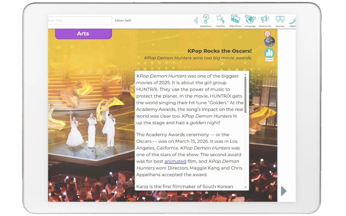The height and width of the screenshot is (216, 346).
Task: Open the Let's Go globe icon
Action: coord(269,39)
